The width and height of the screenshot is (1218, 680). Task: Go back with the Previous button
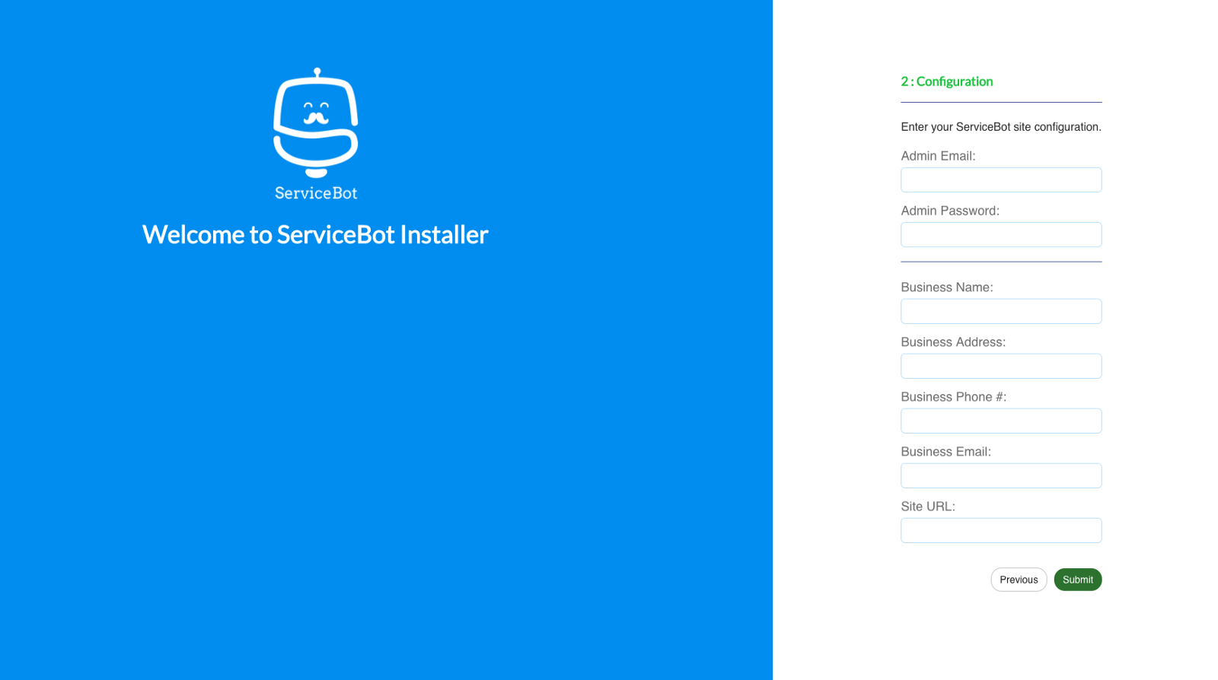[1019, 580]
